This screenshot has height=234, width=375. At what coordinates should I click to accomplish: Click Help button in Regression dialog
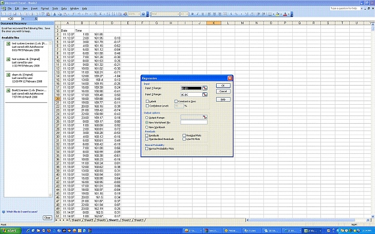(x=223, y=99)
